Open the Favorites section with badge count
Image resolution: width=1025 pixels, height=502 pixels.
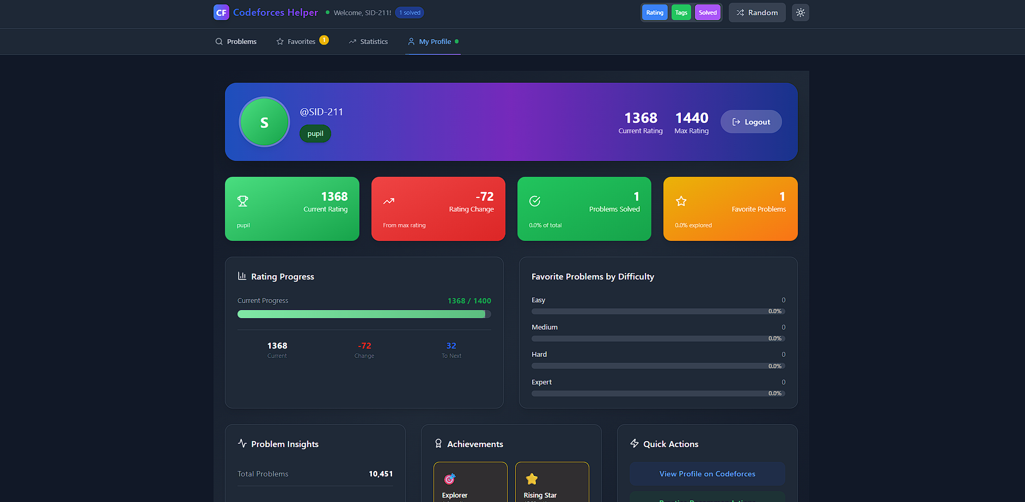point(302,41)
